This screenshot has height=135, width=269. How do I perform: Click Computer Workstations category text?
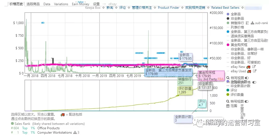[x=55, y=133]
